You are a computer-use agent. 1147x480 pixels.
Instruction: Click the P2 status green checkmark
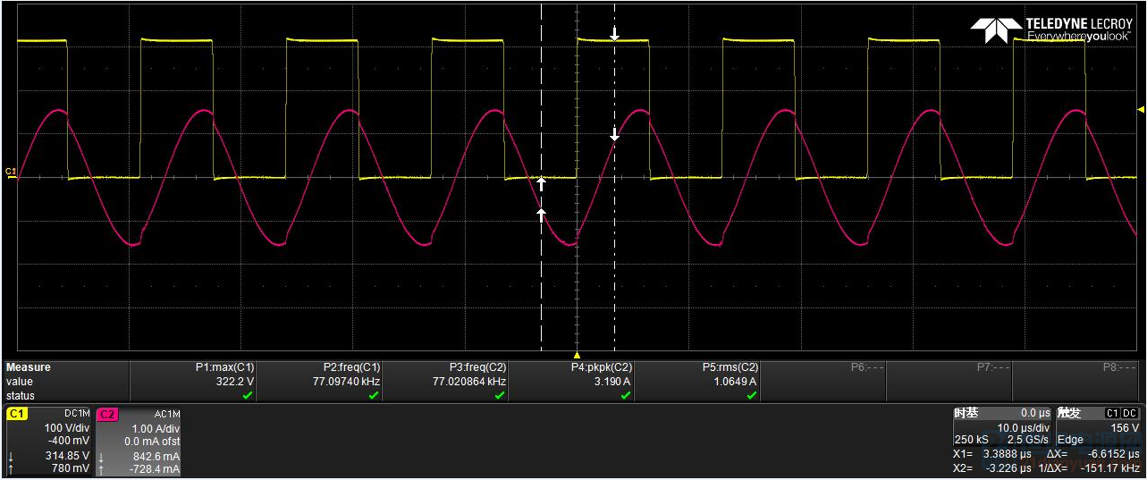pos(374,395)
